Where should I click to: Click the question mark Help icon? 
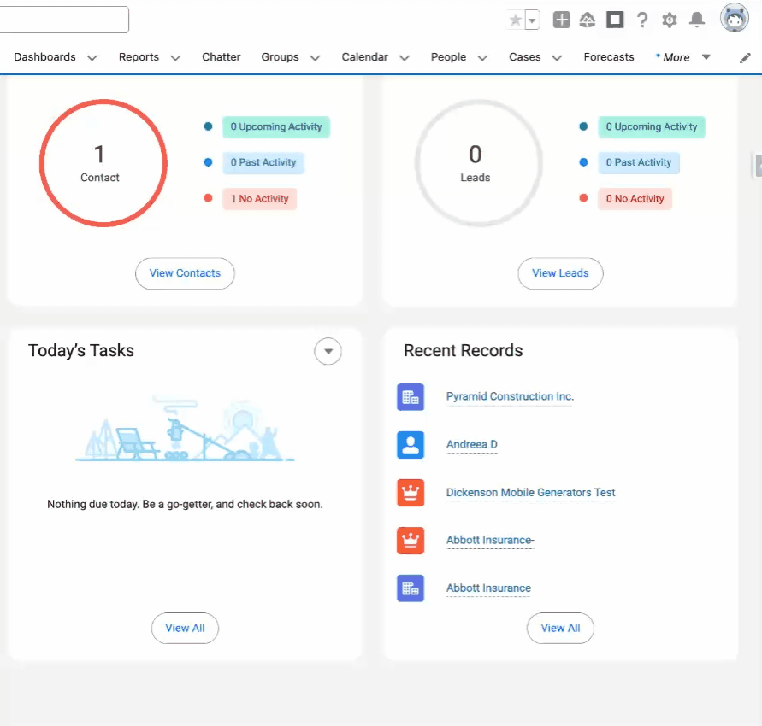[x=642, y=20]
